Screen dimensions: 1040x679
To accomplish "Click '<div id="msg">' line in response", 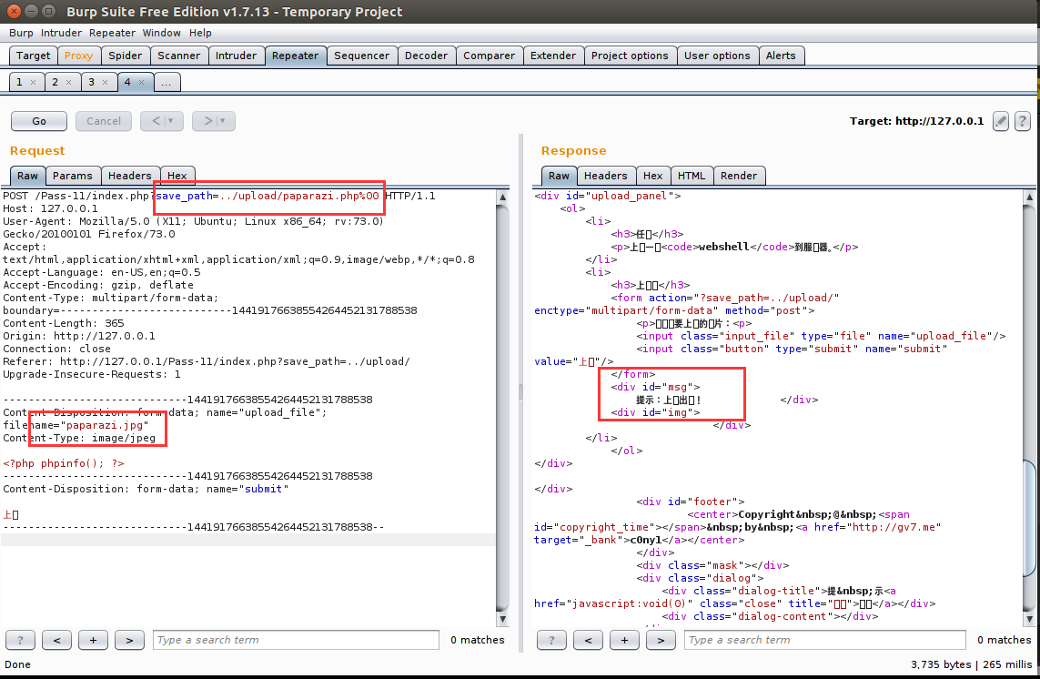I will 655,387.
